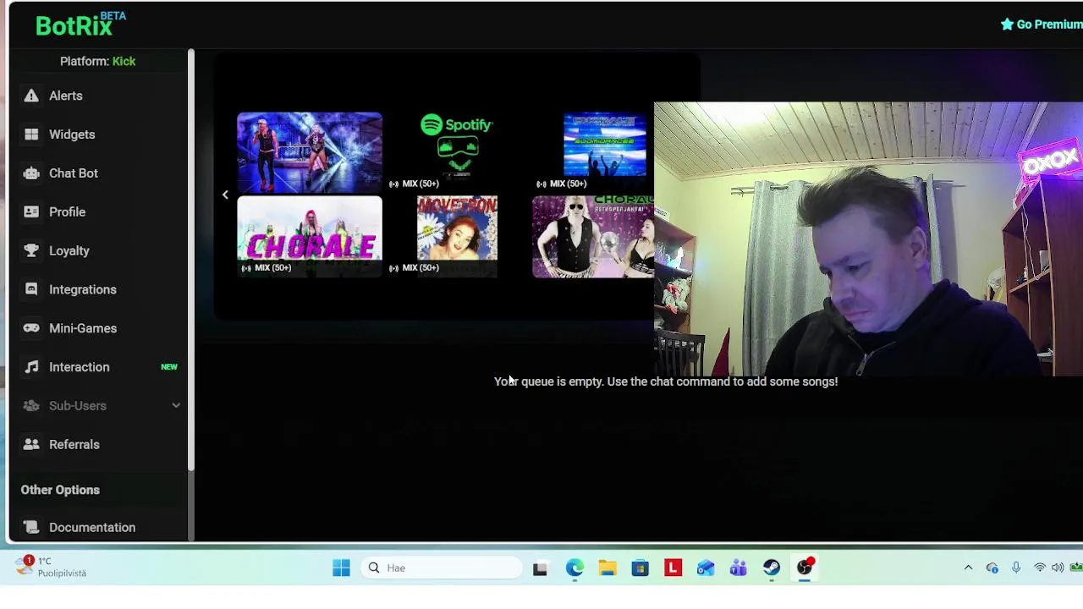
Task: Open Profile in the sidebar
Action: 97,211
